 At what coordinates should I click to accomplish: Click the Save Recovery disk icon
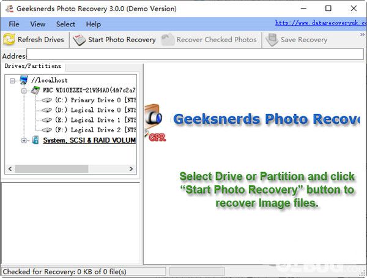[x=272, y=40]
